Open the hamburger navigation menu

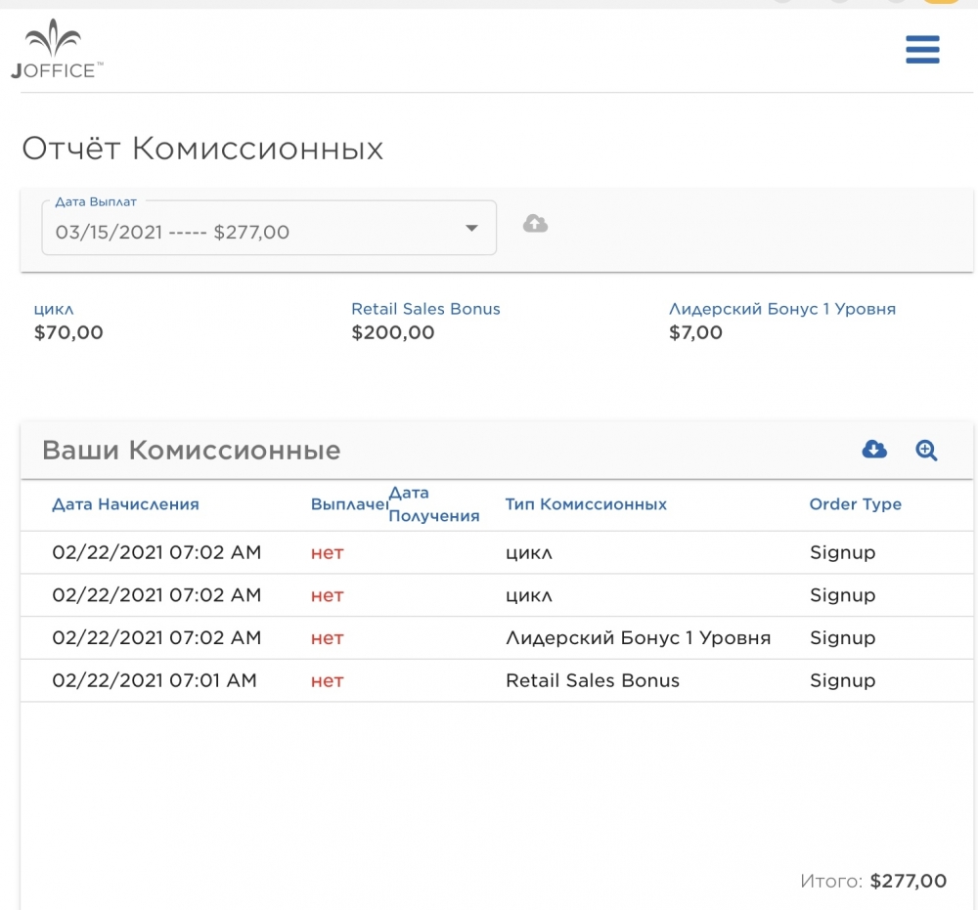(x=922, y=49)
